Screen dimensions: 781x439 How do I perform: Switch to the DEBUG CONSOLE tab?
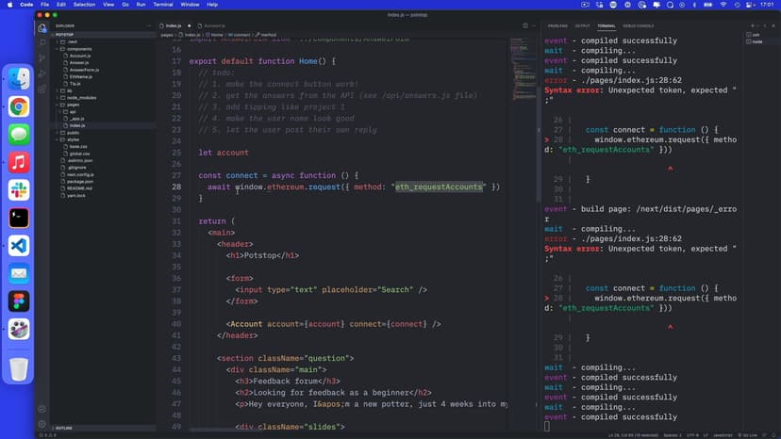[x=638, y=25]
